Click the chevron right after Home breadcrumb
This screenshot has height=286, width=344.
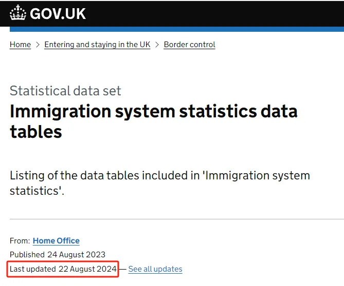pos(38,45)
